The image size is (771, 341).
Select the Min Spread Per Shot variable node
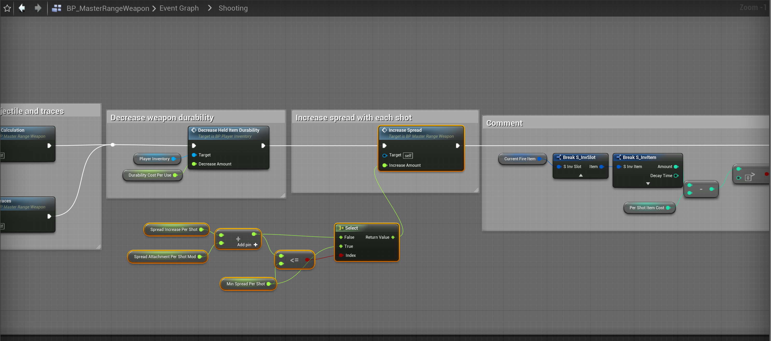tap(245, 284)
